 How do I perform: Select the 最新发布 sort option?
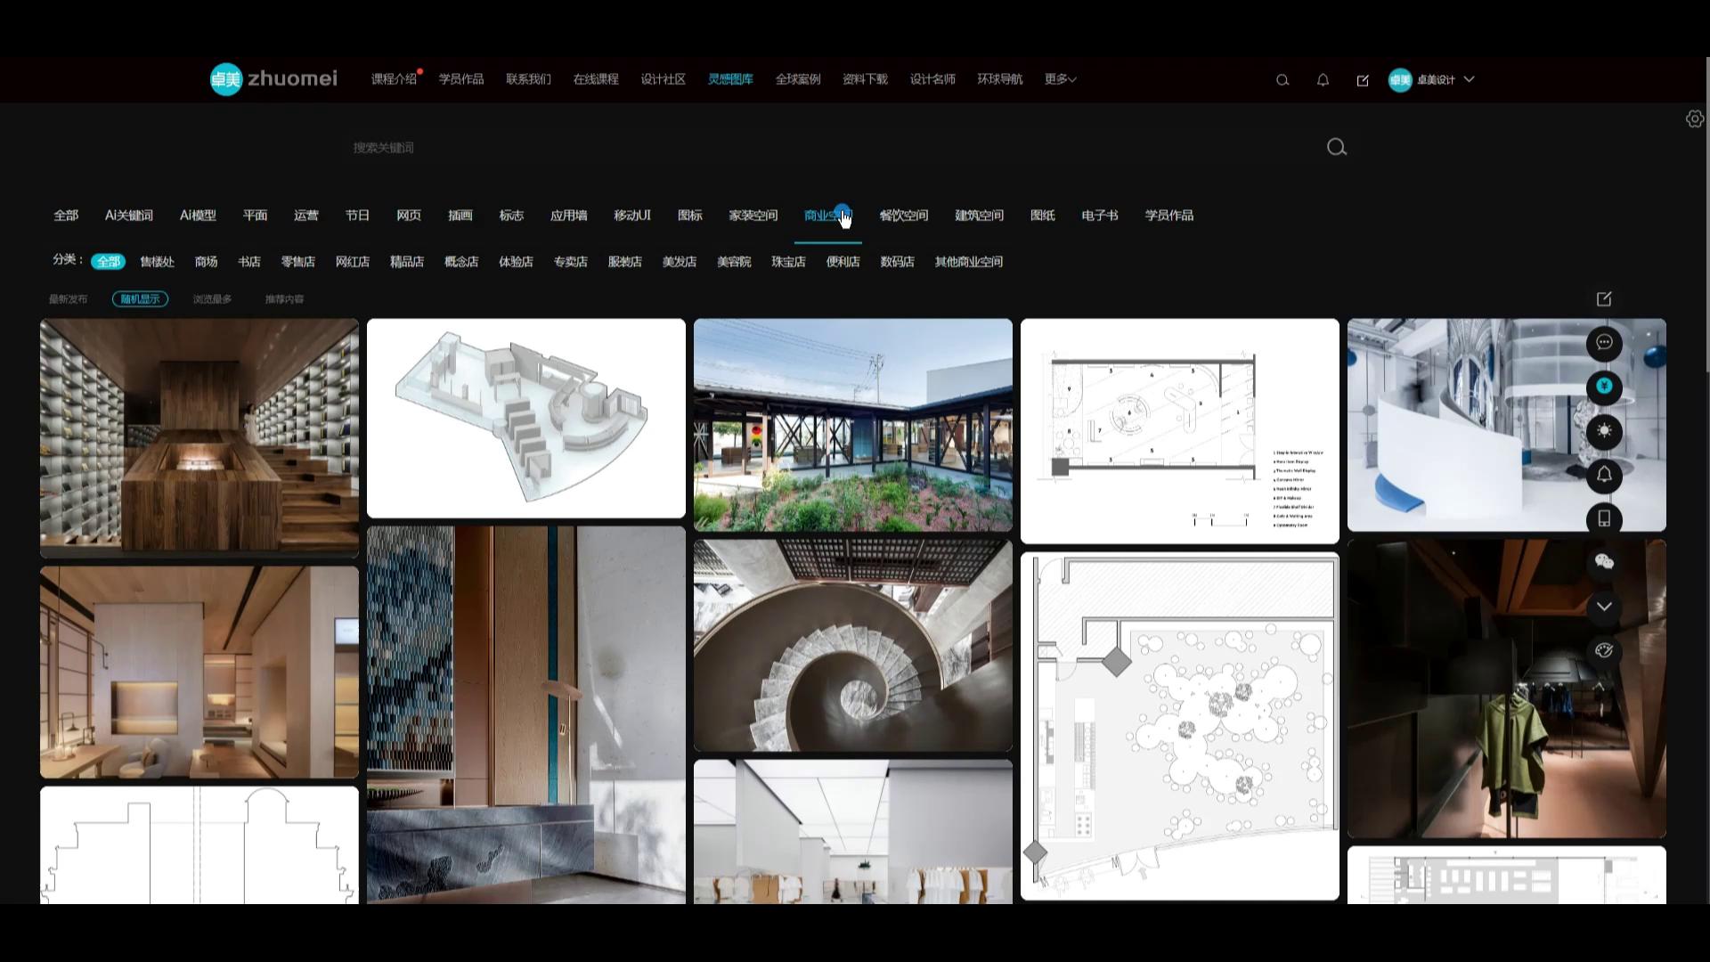coord(68,299)
